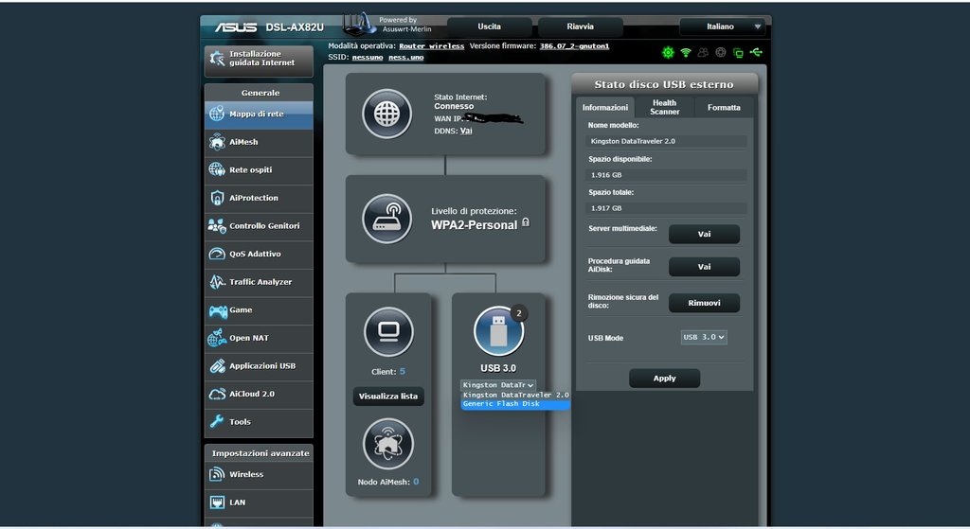This screenshot has width=970, height=529.
Task: Open AiProtection sidebar item
Action: click(x=259, y=199)
